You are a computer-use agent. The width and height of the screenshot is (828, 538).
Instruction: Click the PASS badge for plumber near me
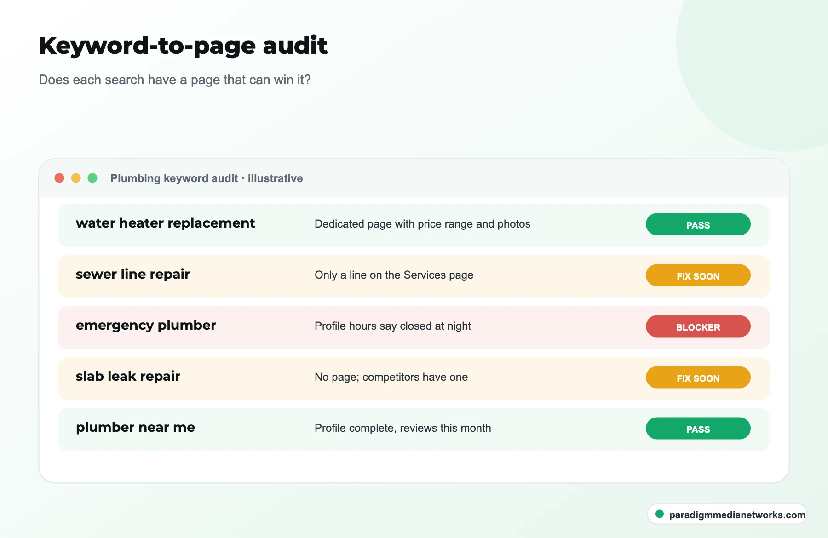(x=698, y=429)
